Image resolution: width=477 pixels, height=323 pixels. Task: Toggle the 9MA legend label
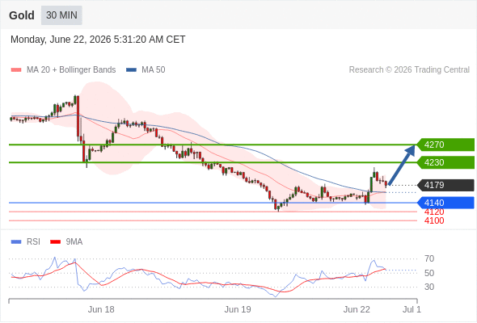tap(74, 242)
